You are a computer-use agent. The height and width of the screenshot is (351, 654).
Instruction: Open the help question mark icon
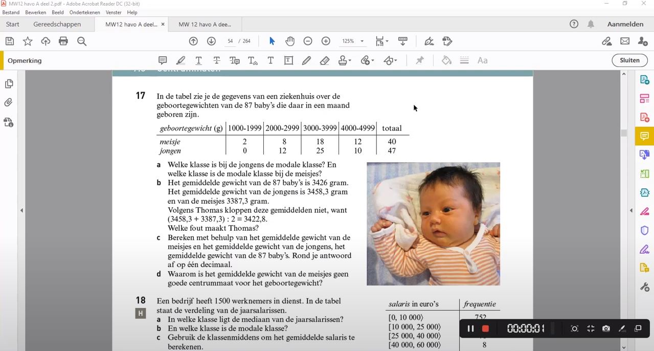point(574,24)
